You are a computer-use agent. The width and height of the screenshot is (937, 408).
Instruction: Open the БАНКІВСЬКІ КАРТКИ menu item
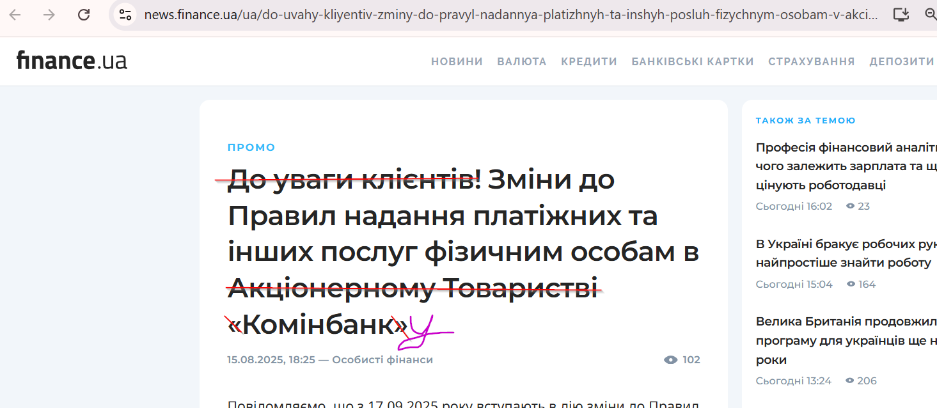(x=693, y=61)
